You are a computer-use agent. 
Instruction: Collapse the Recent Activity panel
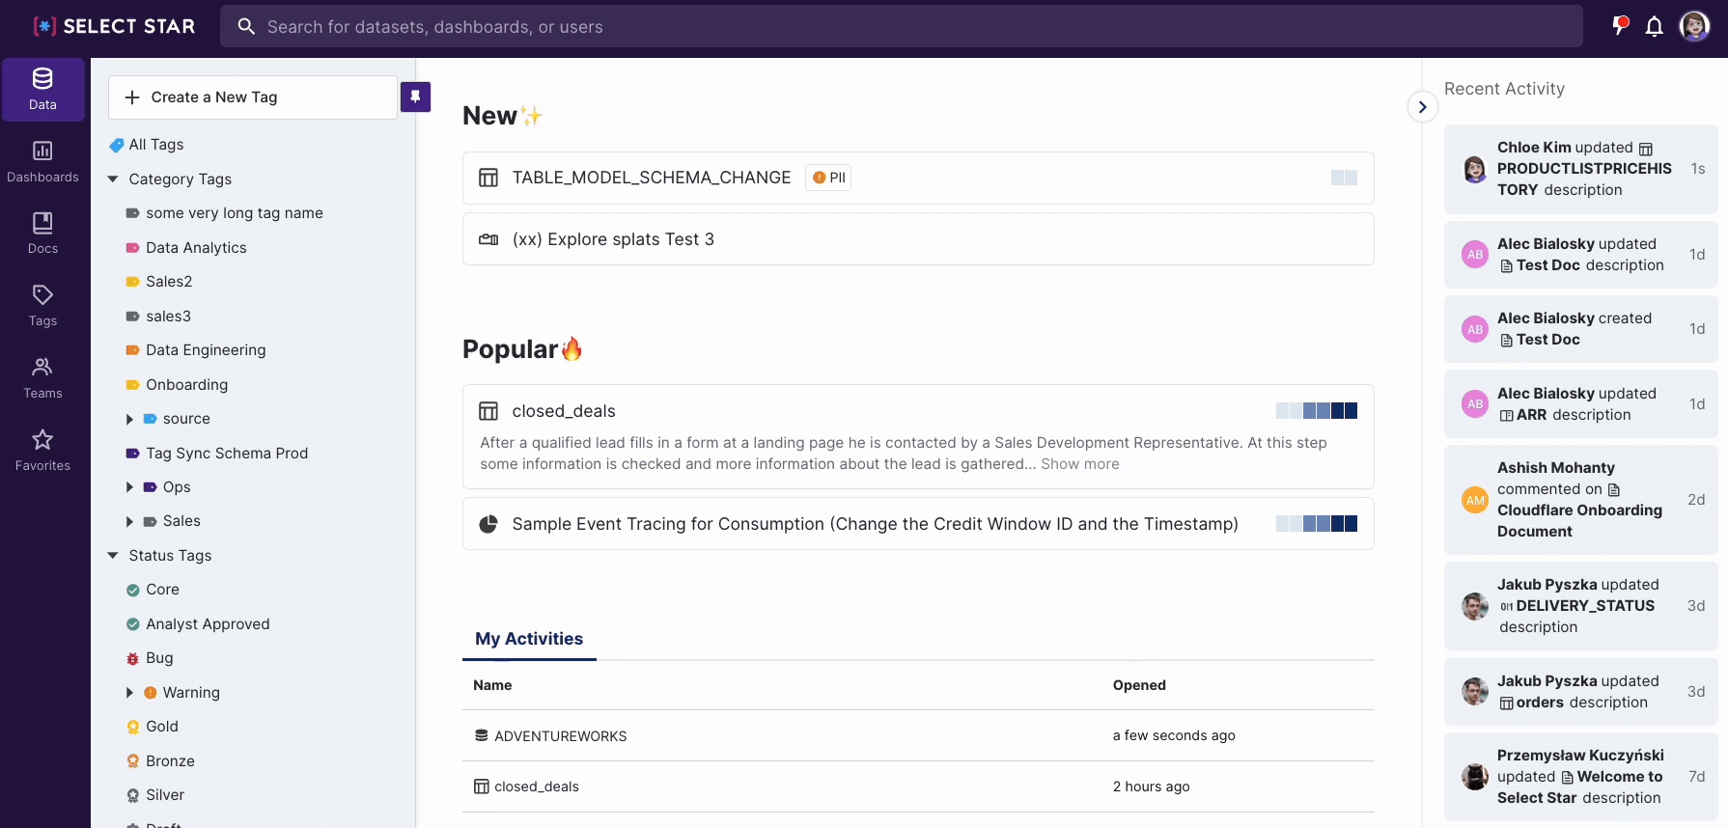point(1422,107)
